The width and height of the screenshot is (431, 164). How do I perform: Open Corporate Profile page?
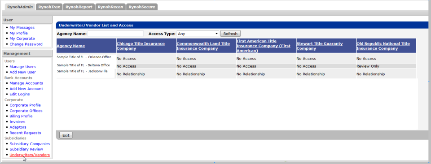coord(25,105)
